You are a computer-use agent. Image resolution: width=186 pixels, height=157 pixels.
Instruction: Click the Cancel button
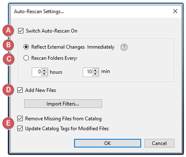click(159, 143)
